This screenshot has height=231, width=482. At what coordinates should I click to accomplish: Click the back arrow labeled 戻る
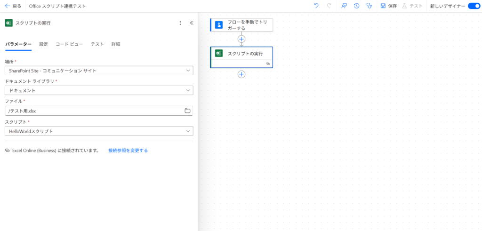tap(13, 6)
